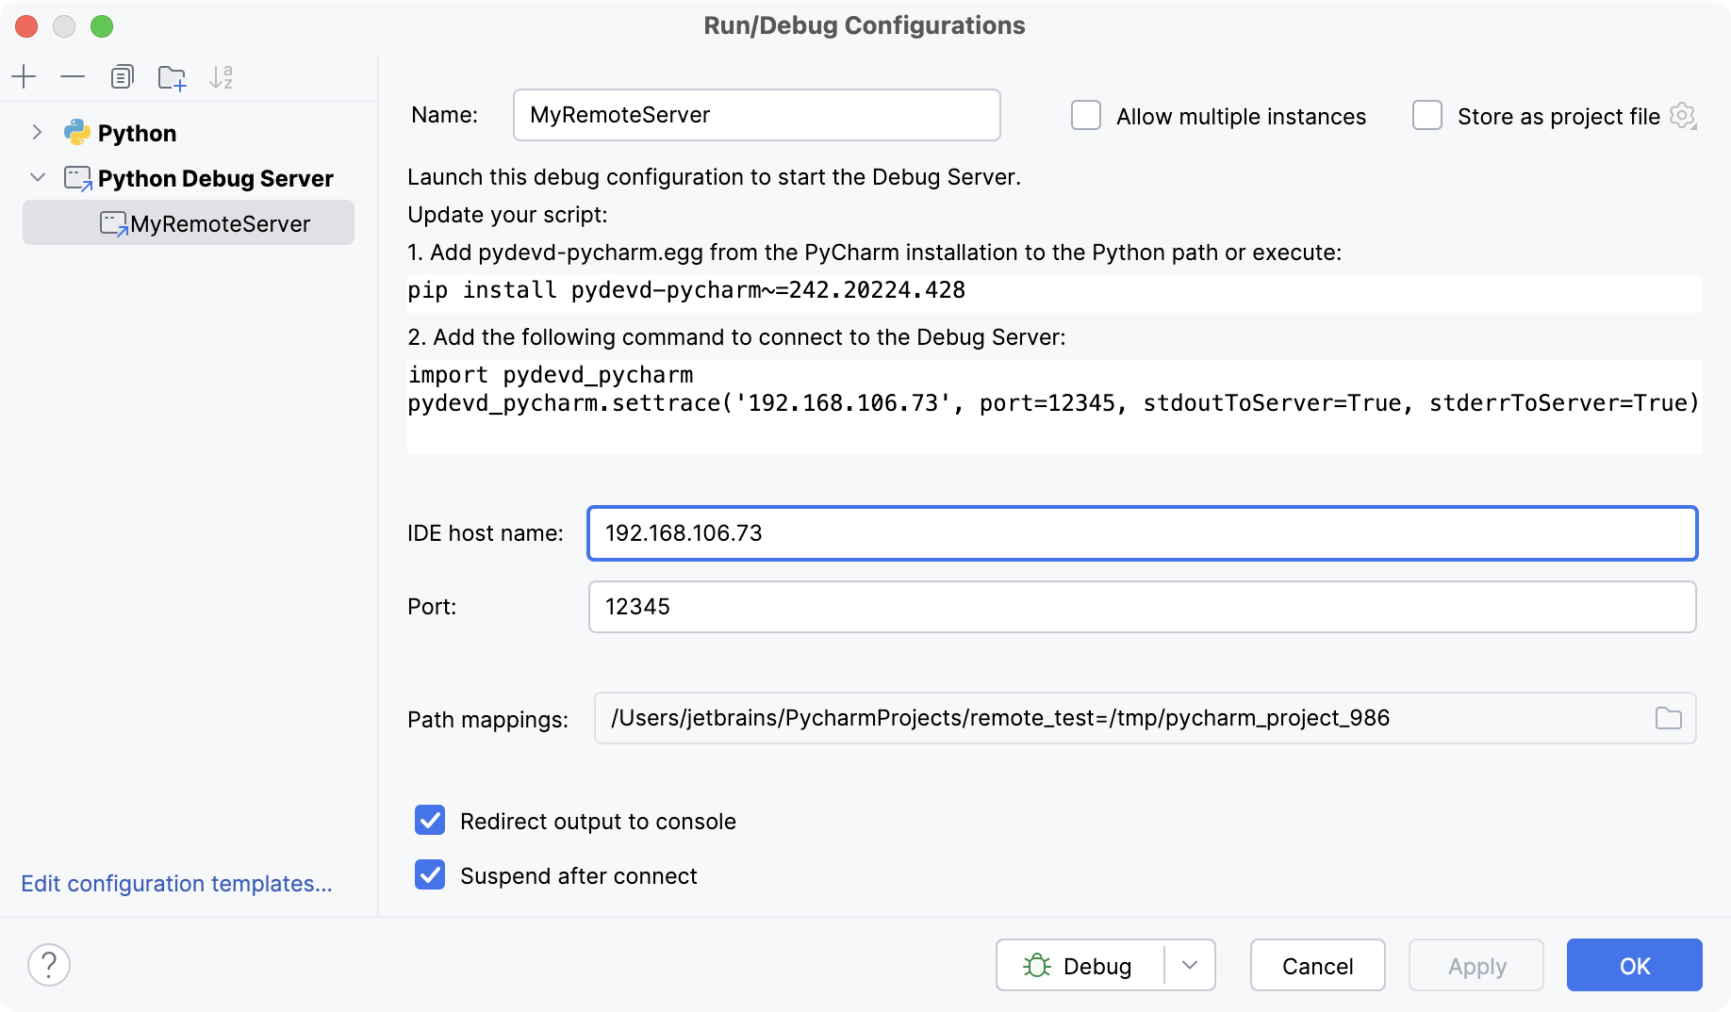Check the Store as project file box

pos(1427,116)
